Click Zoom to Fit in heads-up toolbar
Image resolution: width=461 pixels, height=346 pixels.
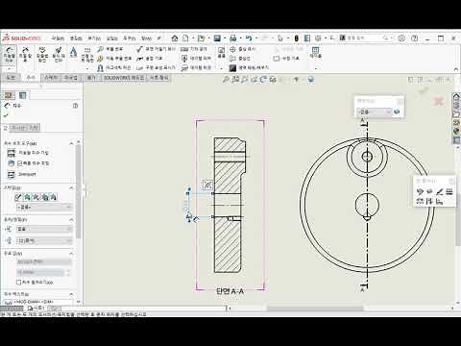tap(226, 79)
